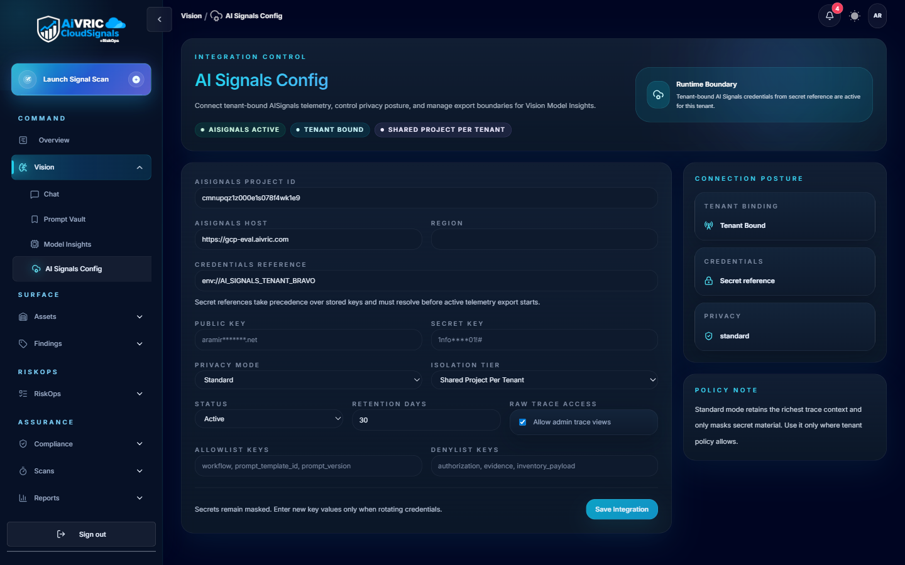
Task: Click the TENANT BOUND status pill
Action: [x=330, y=130]
